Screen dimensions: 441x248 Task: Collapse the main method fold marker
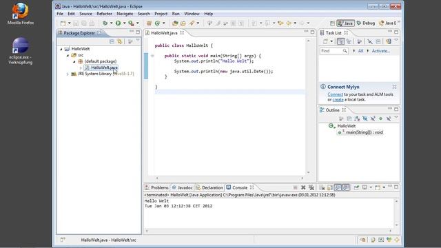(x=152, y=56)
